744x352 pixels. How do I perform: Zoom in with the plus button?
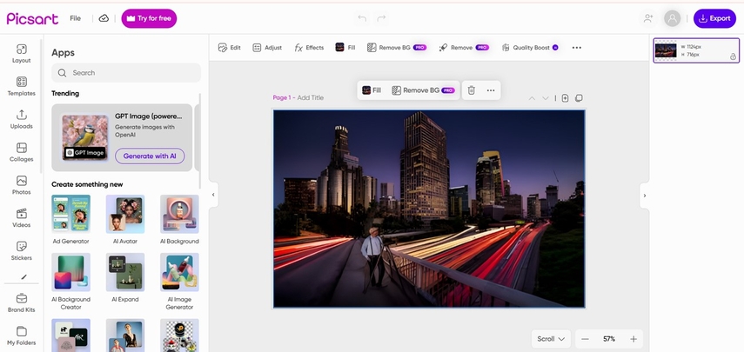pos(633,339)
